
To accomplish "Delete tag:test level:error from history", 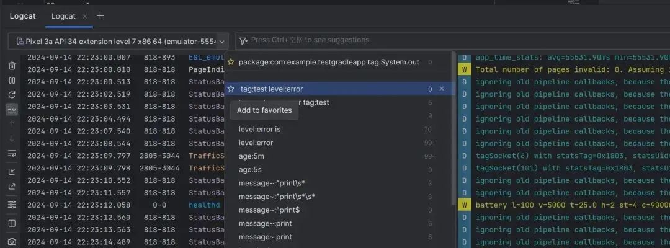I will 442,89.
